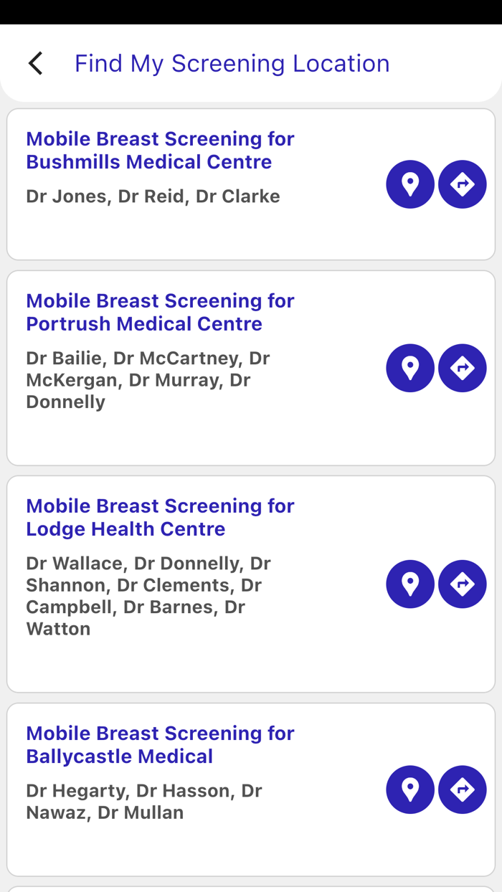This screenshot has width=502, height=892.
Task: View Lodge Health Centre location pin
Action: click(410, 584)
